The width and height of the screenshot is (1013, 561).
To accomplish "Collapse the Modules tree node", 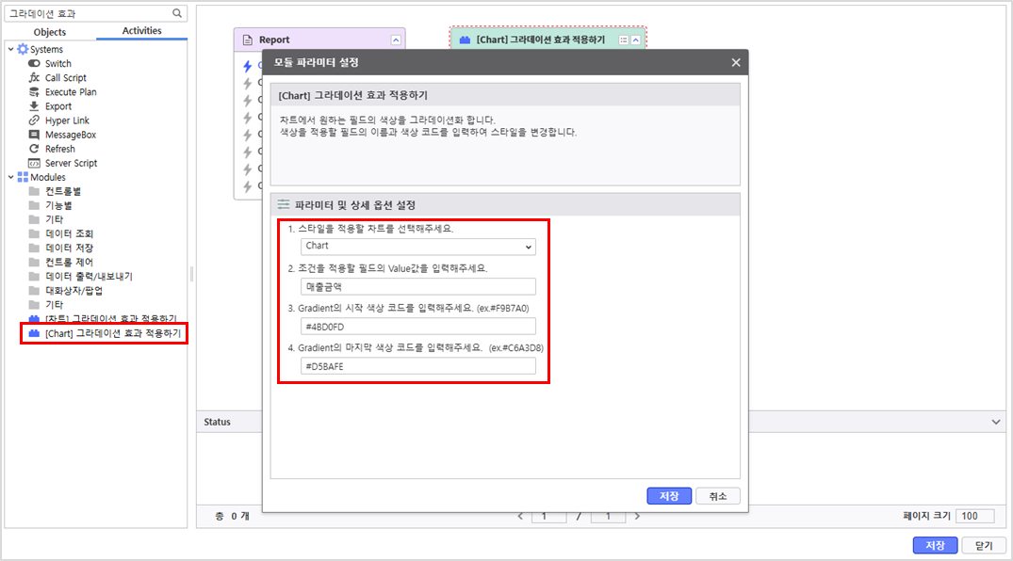I will tap(11, 177).
